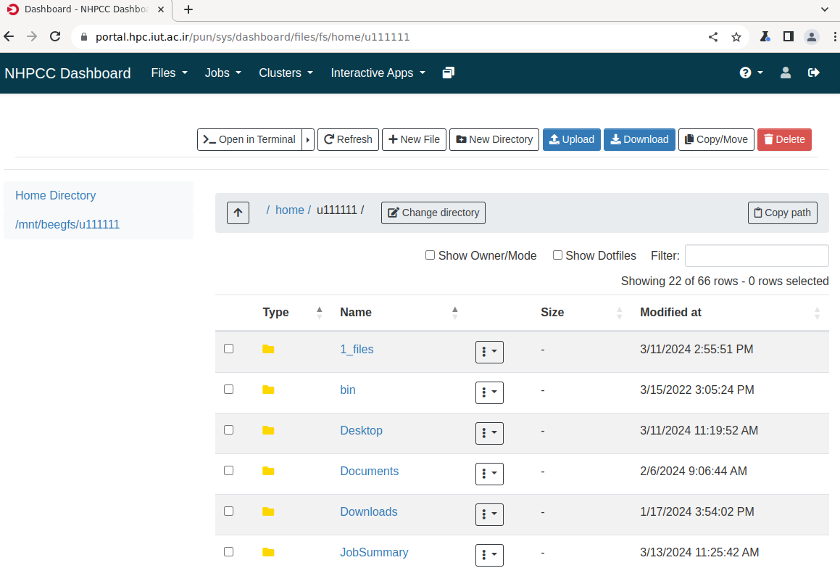This screenshot has width=840, height=568.
Task: Focus the Filter text field
Action: point(757,256)
